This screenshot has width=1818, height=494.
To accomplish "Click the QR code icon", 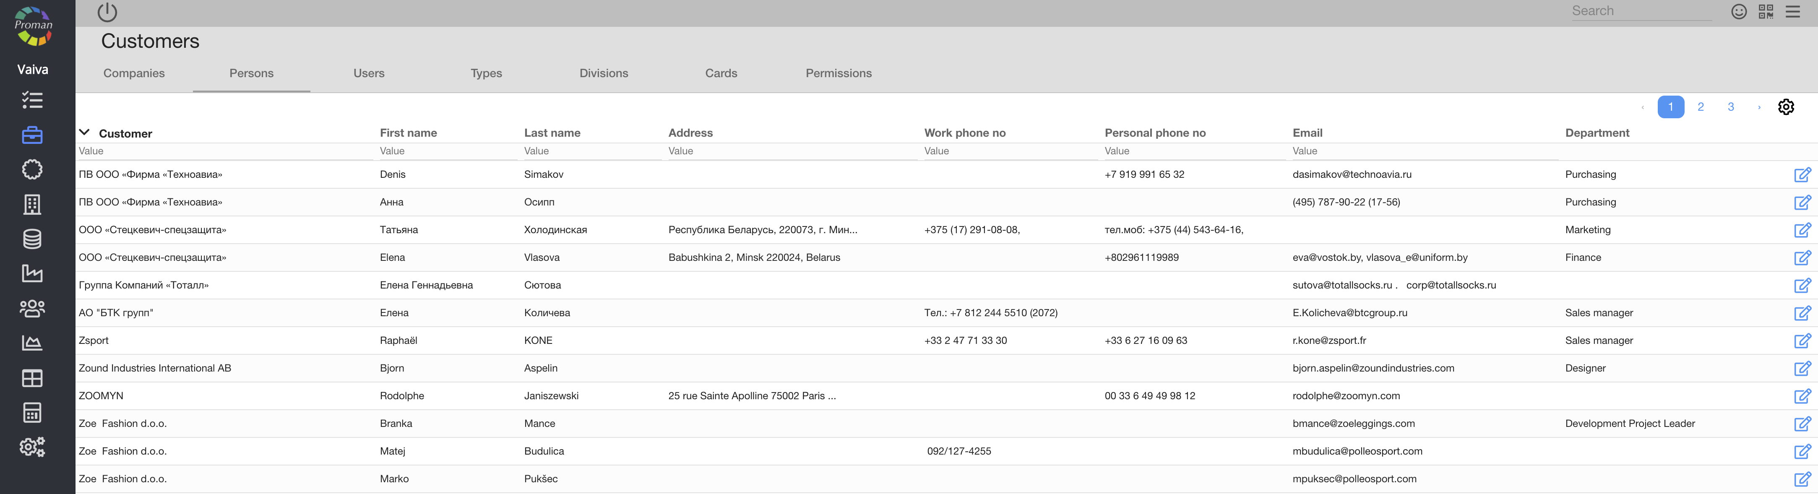I will [x=1766, y=11].
